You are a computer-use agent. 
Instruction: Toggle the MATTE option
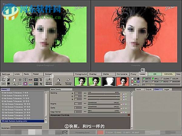tap(147, 79)
